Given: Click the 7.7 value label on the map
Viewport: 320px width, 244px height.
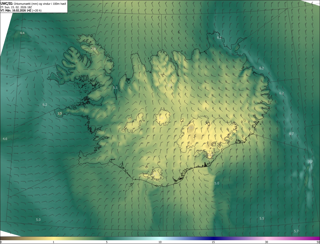Looking at the screenshot, I should pyautogui.click(x=310, y=162).
